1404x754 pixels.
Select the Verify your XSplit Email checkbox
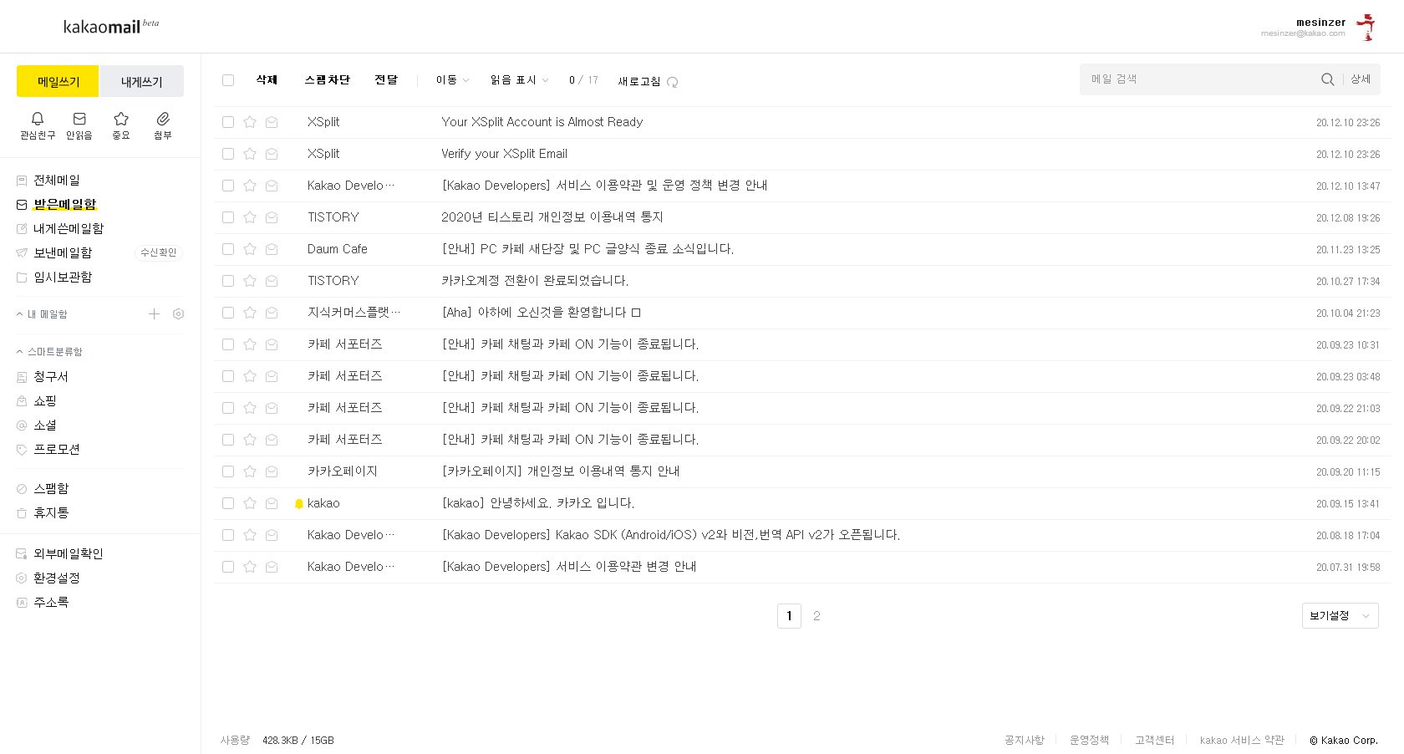click(228, 154)
